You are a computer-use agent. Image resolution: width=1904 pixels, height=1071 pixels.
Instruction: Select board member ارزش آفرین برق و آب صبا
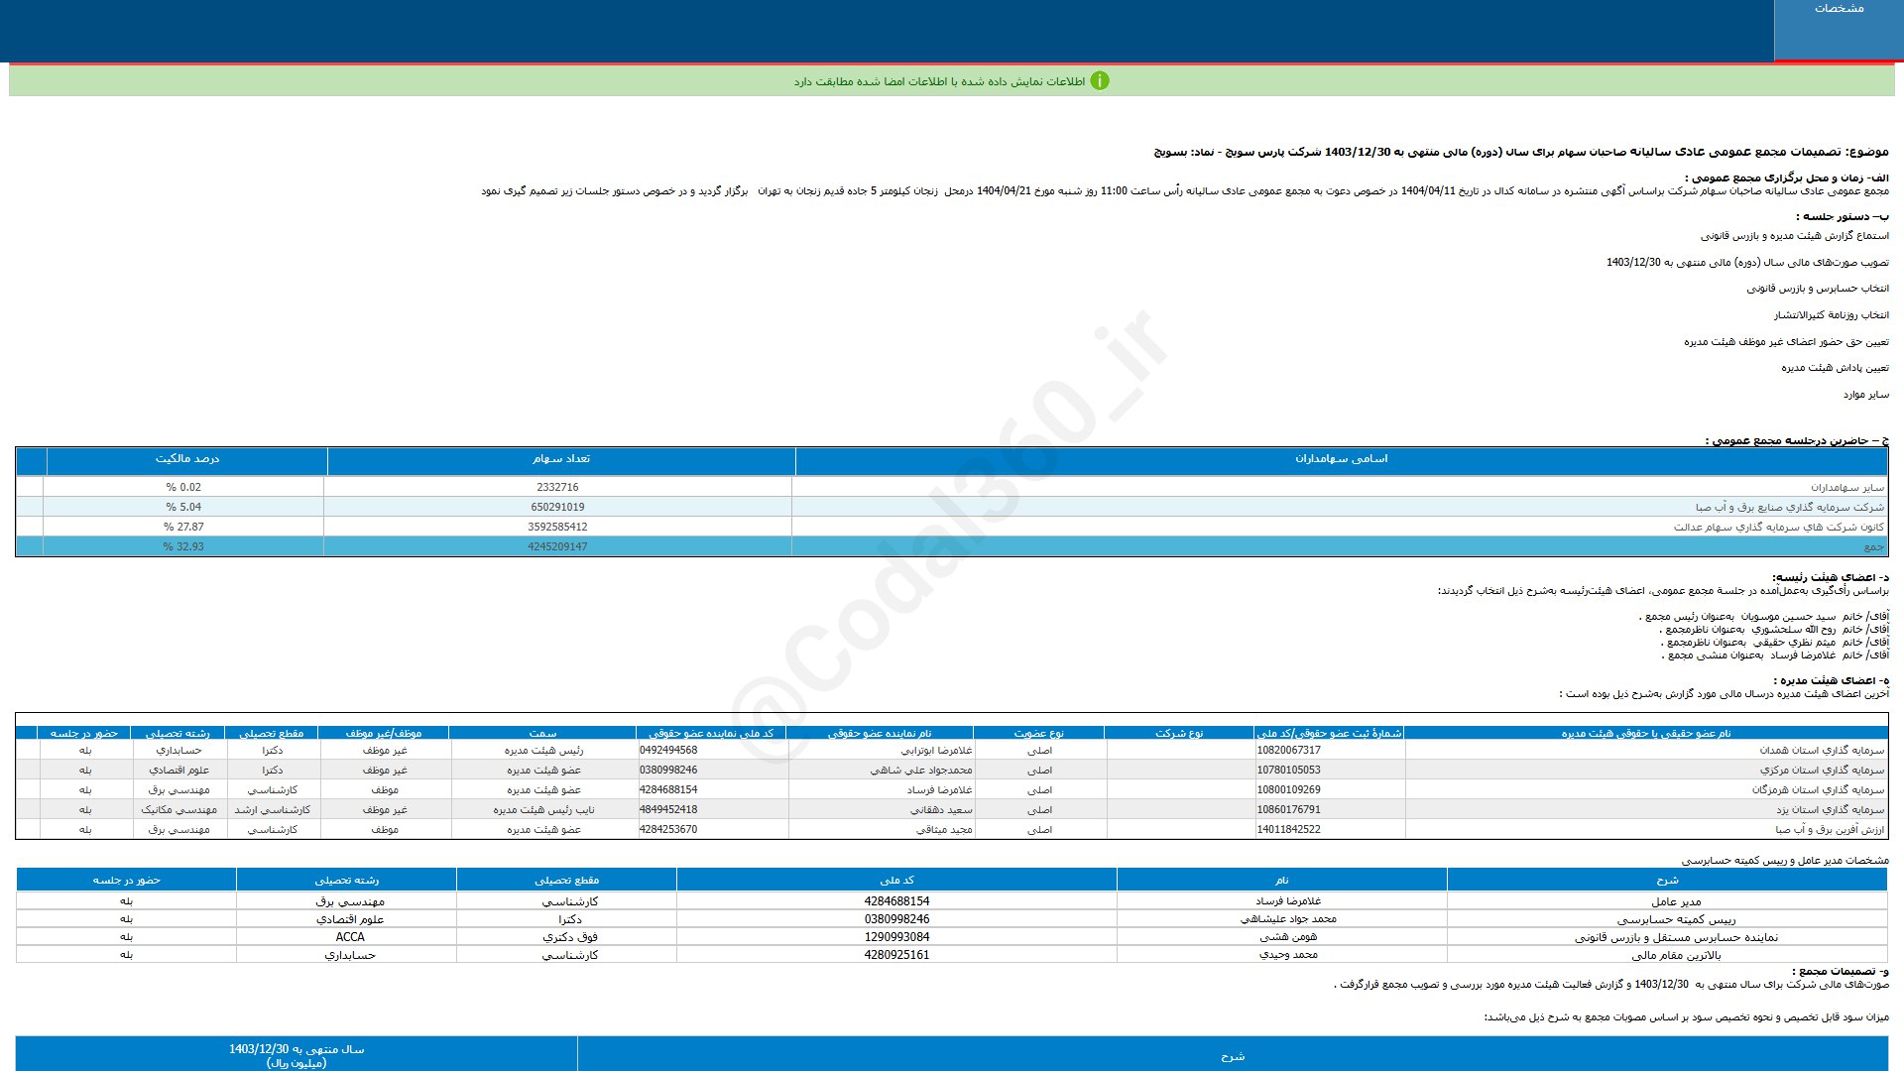coord(1830,830)
